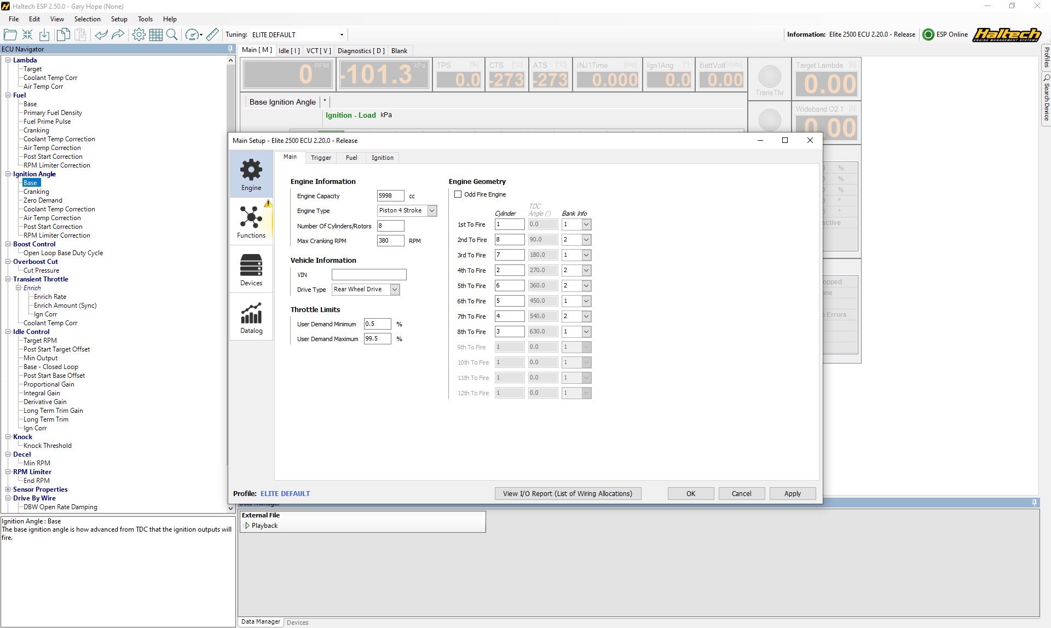Screen dimensions: 1051x628
Task: Open the Functions category in Main Setup
Action: click(251, 222)
